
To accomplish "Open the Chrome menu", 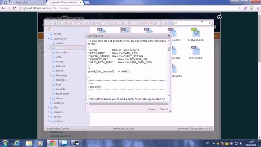I will coord(258,8).
